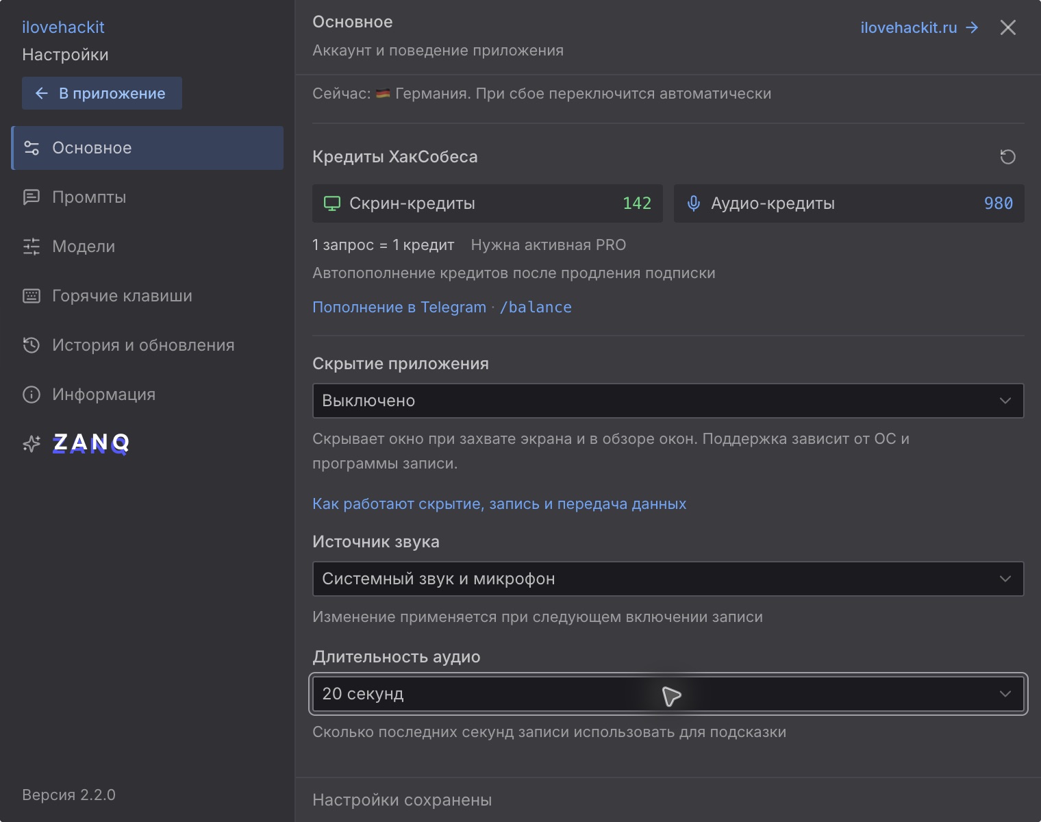Open the Пополнение в Telegram link
The height and width of the screenshot is (822, 1041).
(x=442, y=307)
